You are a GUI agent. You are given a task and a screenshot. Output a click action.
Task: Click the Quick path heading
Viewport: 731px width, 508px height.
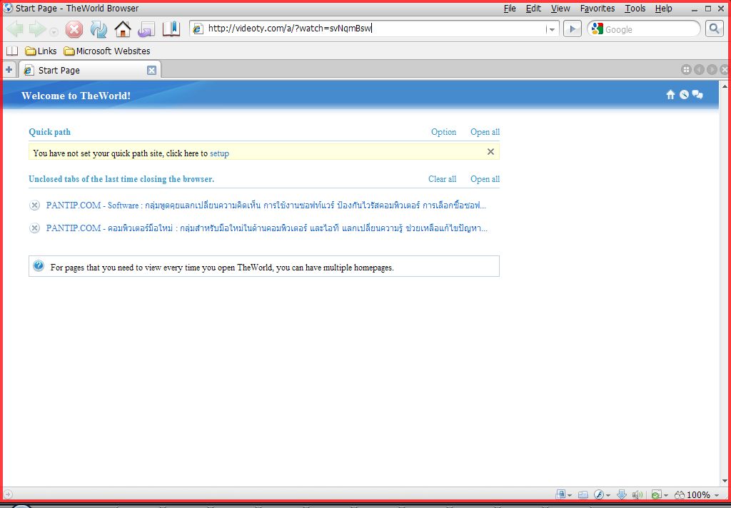click(49, 132)
